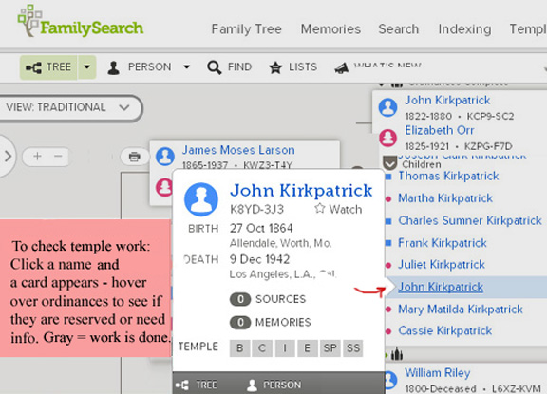This screenshot has width=547, height=394.
Task: Click the couple icon above William Riley
Action: 397,355
